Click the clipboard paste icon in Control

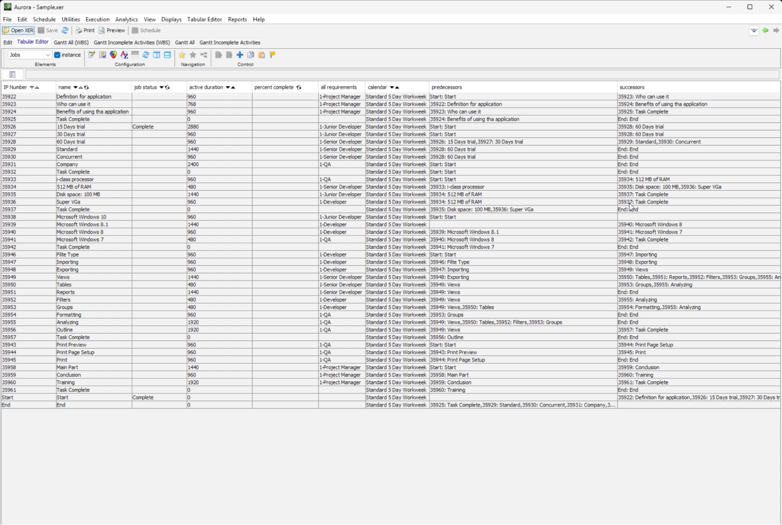click(262, 55)
